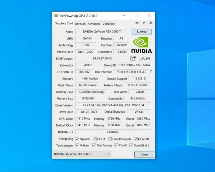Click the Memory Size value 8192 MB

[88, 98]
